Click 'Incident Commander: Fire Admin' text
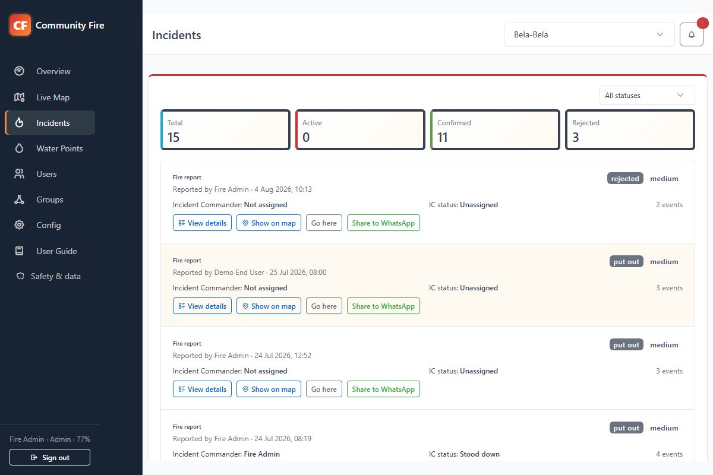 pos(226,454)
